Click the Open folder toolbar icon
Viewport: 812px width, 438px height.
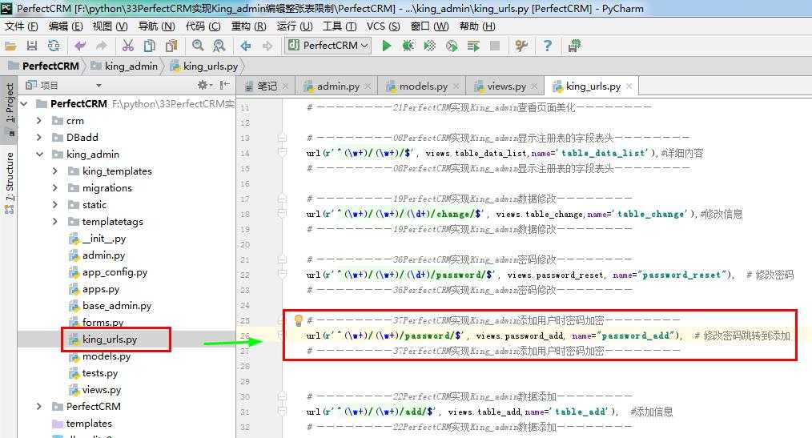[x=10, y=46]
